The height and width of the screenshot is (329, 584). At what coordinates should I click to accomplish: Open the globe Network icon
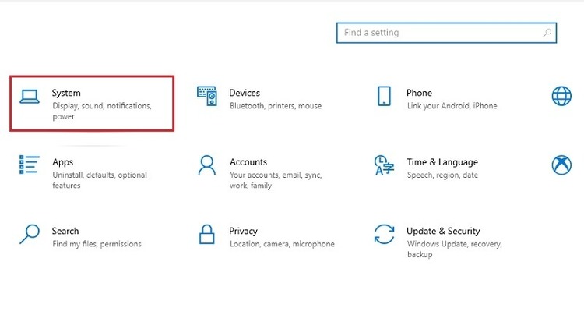tap(561, 96)
